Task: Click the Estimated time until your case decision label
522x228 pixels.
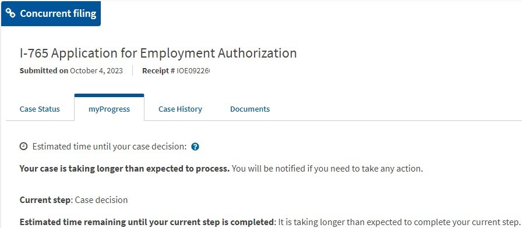Action: (110, 147)
